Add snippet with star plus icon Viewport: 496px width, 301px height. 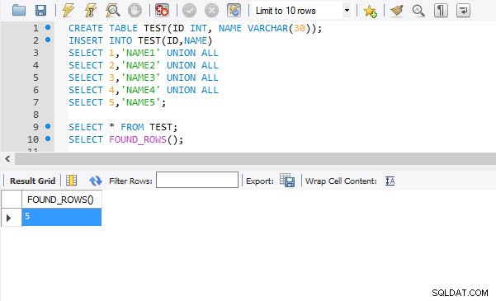pyautogui.click(x=370, y=11)
